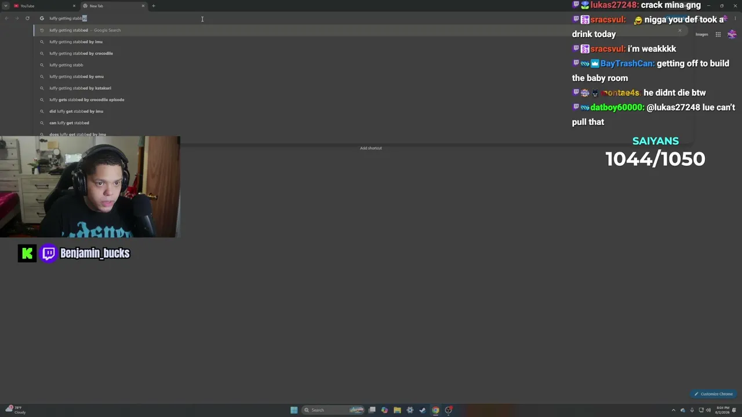Click the browser forward arrow
This screenshot has height=417, width=742.
point(17,19)
